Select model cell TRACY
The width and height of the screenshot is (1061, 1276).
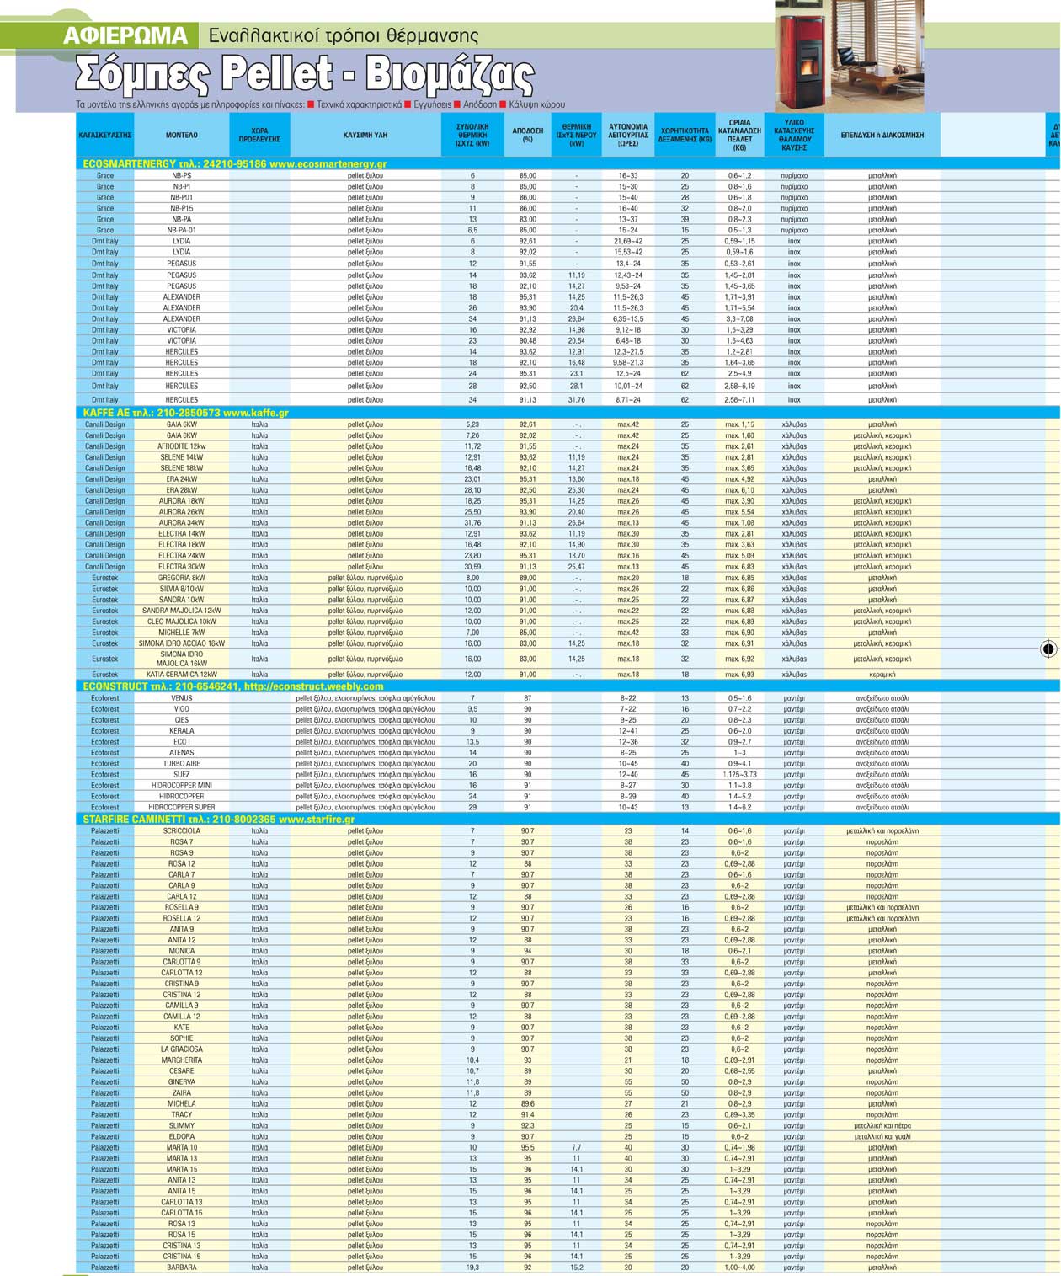pyautogui.click(x=181, y=1114)
